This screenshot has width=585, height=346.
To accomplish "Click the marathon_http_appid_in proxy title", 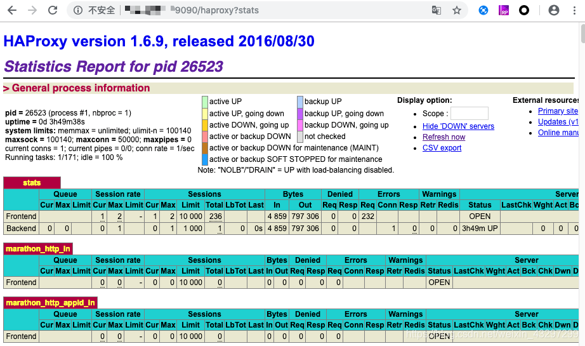I will point(50,303).
